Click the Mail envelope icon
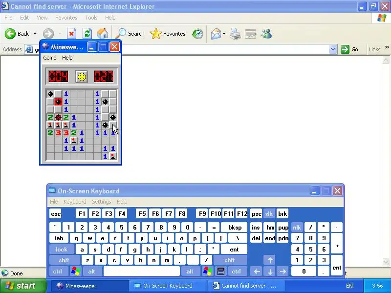The width and height of the screenshot is (391, 293). pos(216,34)
